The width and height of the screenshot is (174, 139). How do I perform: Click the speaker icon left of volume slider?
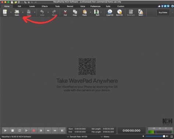143,136
